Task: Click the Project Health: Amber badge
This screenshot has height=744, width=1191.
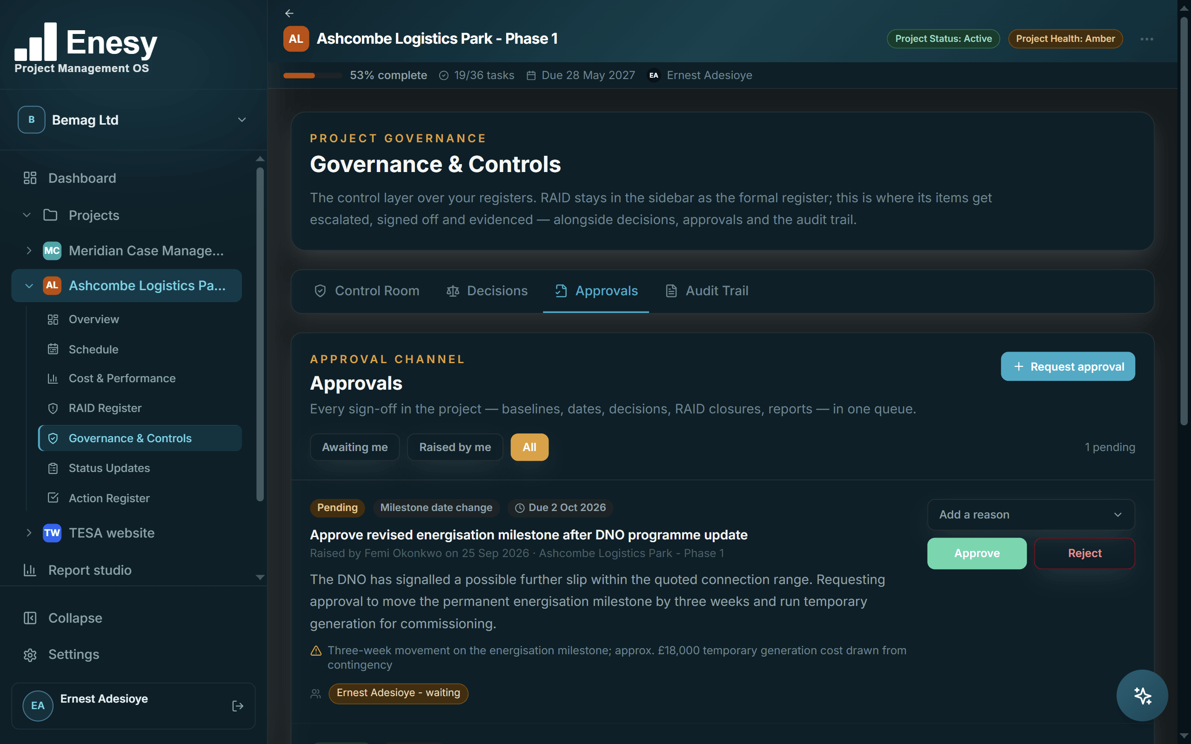Action: point(1065,39)
